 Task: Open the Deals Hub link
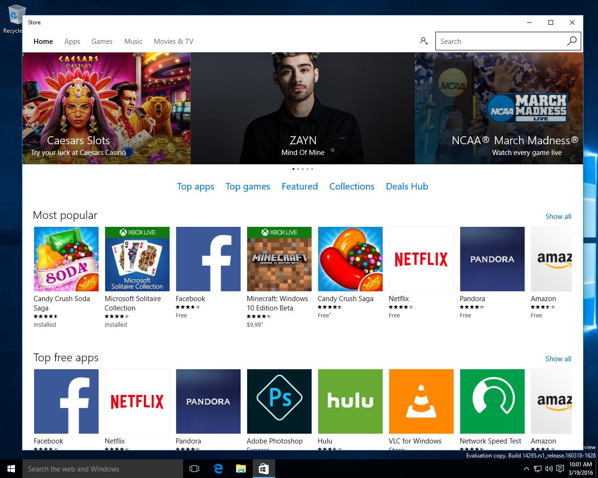(407, 186)
